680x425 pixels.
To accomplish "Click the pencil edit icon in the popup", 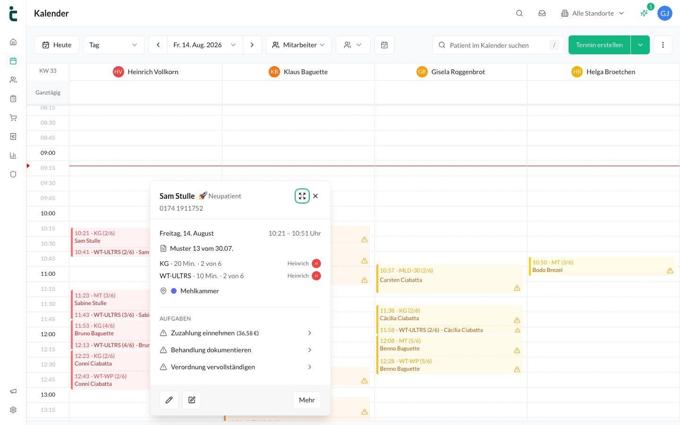I will click(169, 400).
